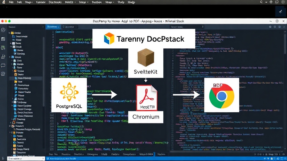Click the Chrome PDF logo card
Viewport: 287px width, 161px height.
click(221, 95)
